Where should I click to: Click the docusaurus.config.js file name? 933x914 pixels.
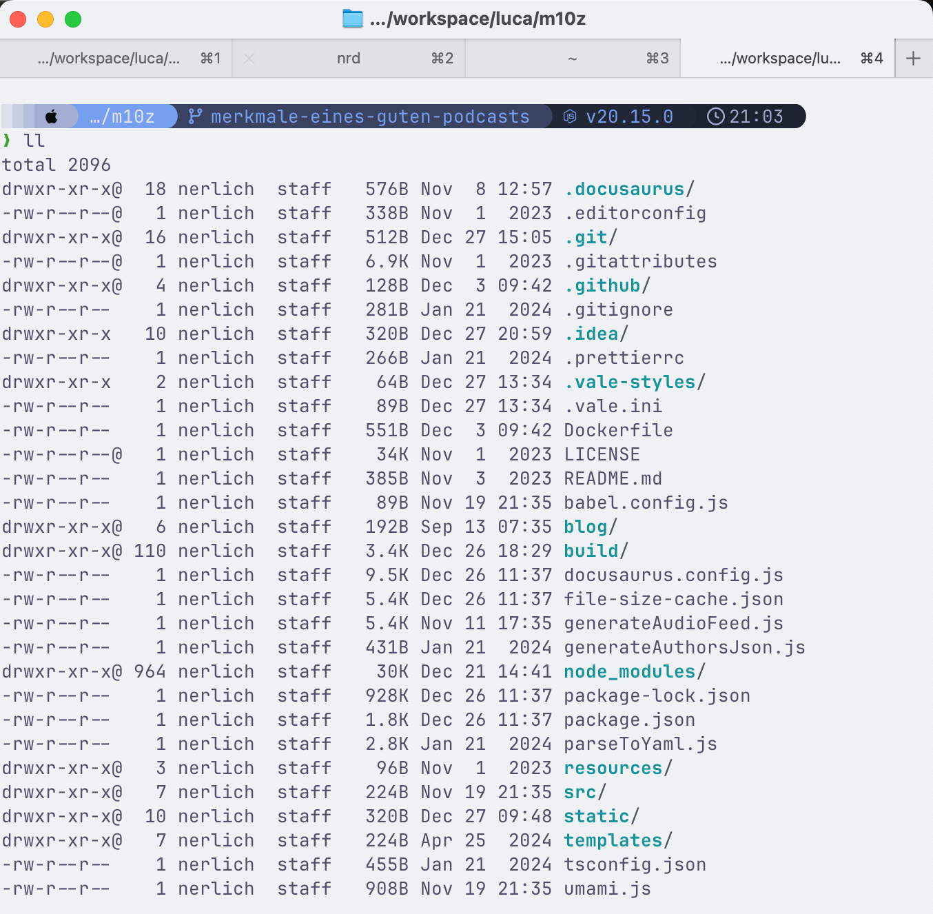pyautogui.click(x=674, y=575)
